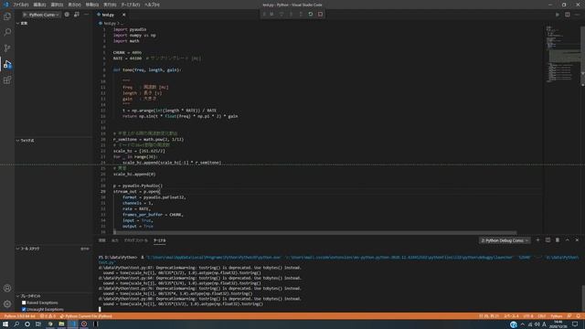
Task: Click the CRLF line ending indicator
Action: [x=542, y=316]
